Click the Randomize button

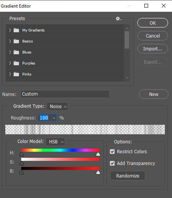[128, 176]
